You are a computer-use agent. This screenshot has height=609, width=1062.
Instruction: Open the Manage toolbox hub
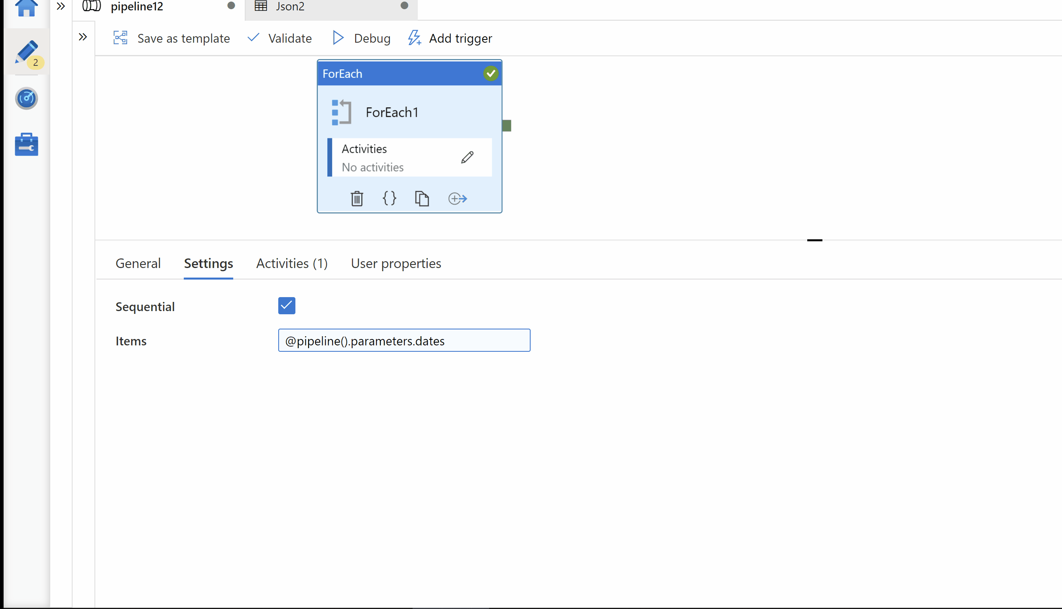click(x=26, y=145)
